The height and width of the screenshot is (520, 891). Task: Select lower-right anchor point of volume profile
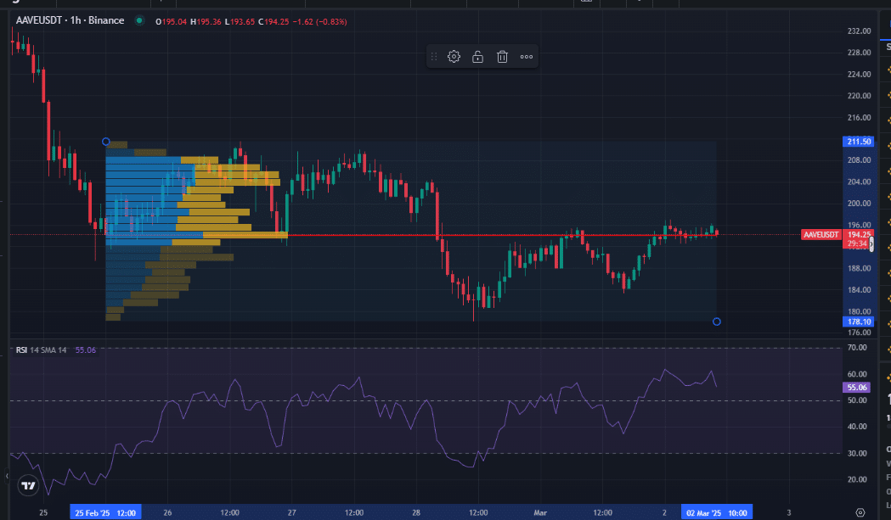tap(717, 322)
